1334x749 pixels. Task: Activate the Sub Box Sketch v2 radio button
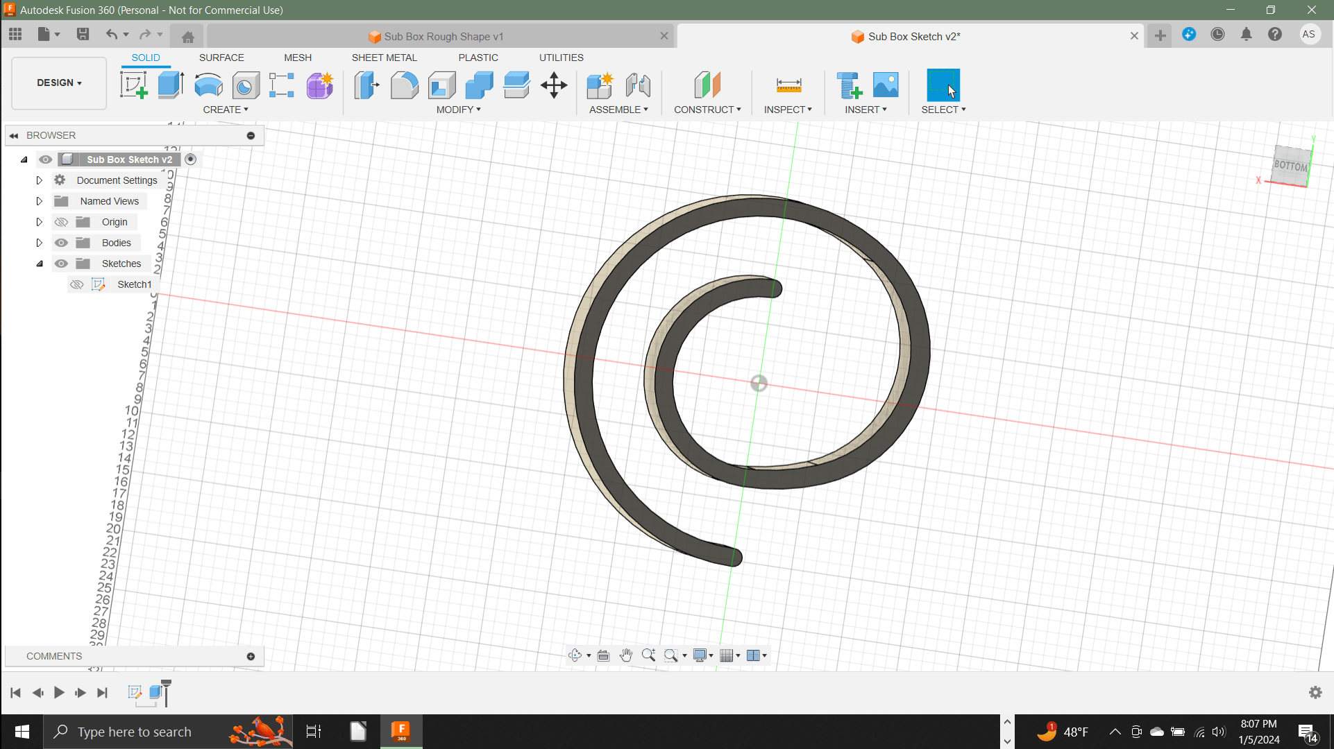[191, 160]
